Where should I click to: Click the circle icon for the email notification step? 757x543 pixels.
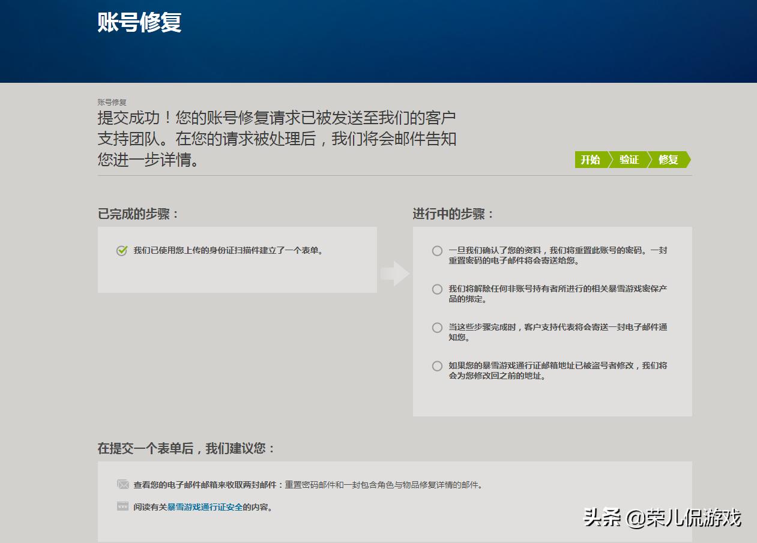click(x=437, y=328)
